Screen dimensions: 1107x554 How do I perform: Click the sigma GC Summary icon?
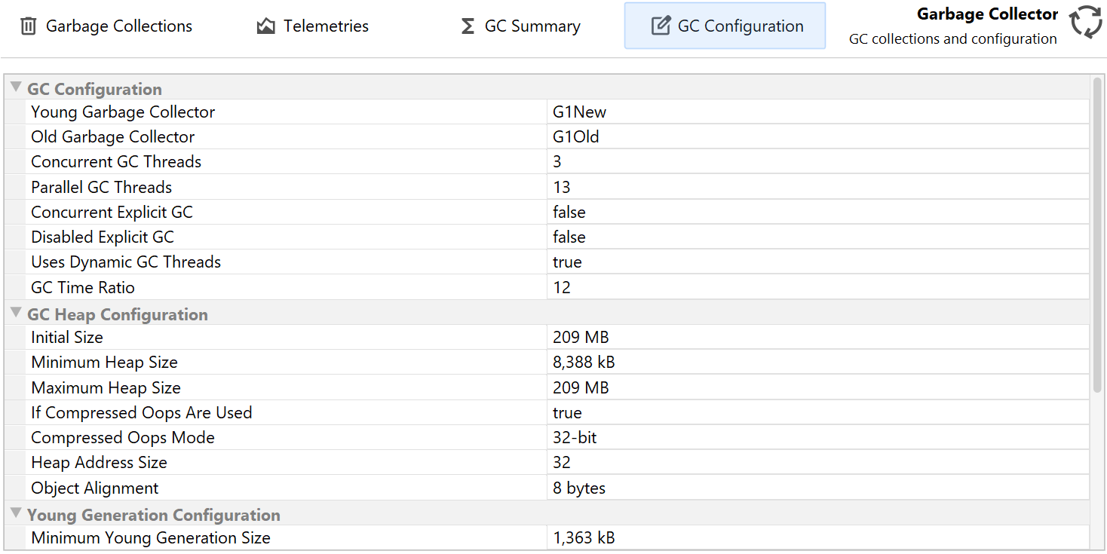click(468, 26)
